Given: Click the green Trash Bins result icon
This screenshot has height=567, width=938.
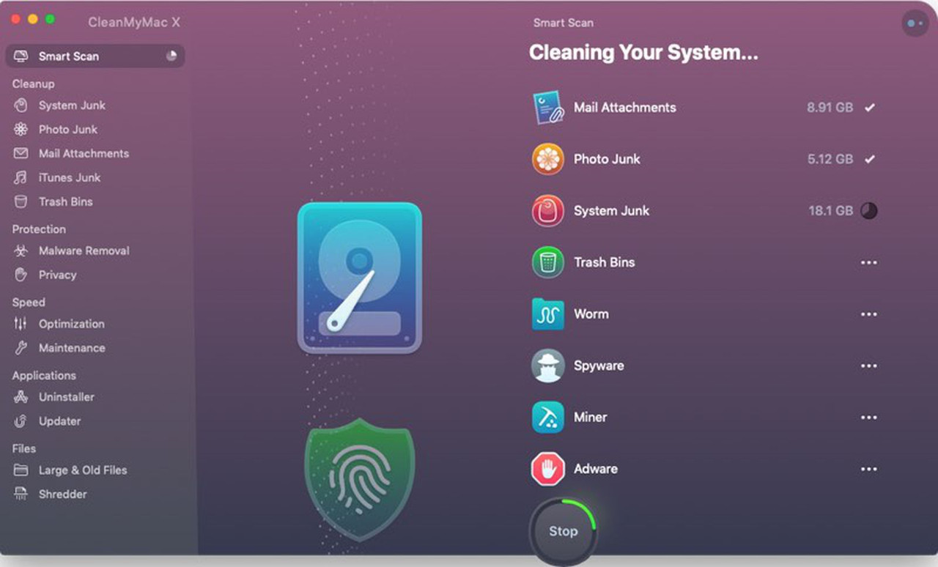Looking at the screenshot, I should pyautogui.click(x=547, y=262).
